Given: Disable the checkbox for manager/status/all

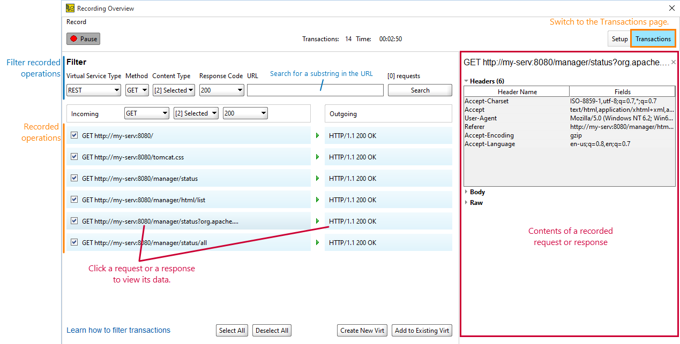Looking at the screenshot, I should pos(74,242).
